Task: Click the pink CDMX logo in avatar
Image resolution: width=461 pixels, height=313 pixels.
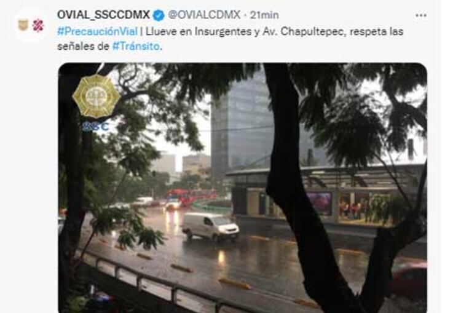Action: [x=38, y=25]
